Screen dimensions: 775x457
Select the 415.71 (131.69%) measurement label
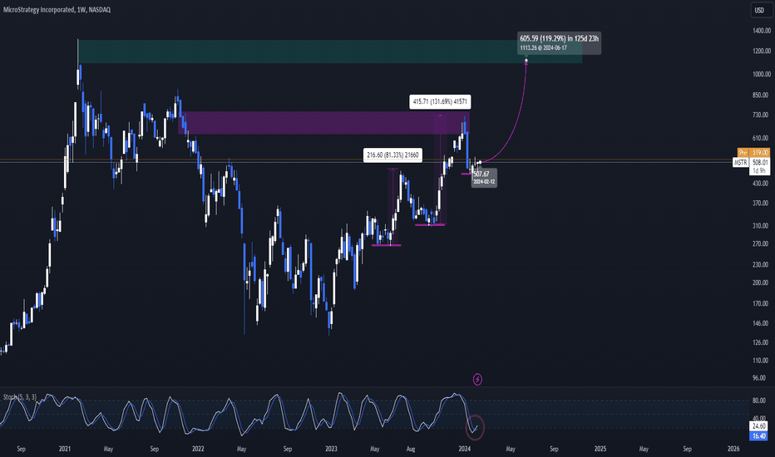coord(440,101)
